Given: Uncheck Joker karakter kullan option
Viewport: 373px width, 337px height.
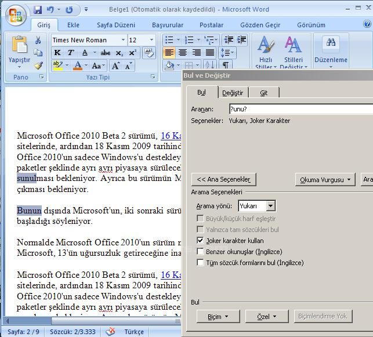Looking at the screenshot, I should 201,241.
